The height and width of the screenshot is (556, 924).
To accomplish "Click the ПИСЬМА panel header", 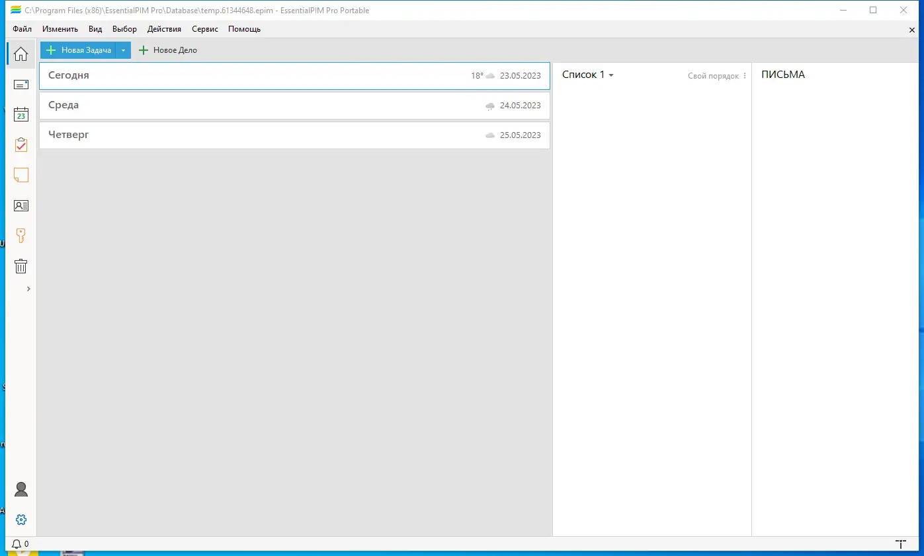I will click(x=783, y=75).
